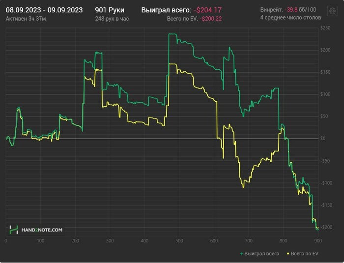This screenshot has height=263, width=344.
Task: Click the $250 label on the y-axis
Action: pyautogui.click(x=325, y=28)
